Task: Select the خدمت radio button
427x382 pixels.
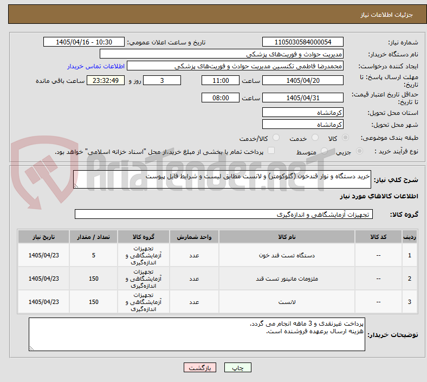Action: tap(315, 138)
